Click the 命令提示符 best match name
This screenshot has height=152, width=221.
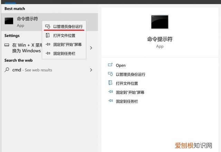pos(27,19)
